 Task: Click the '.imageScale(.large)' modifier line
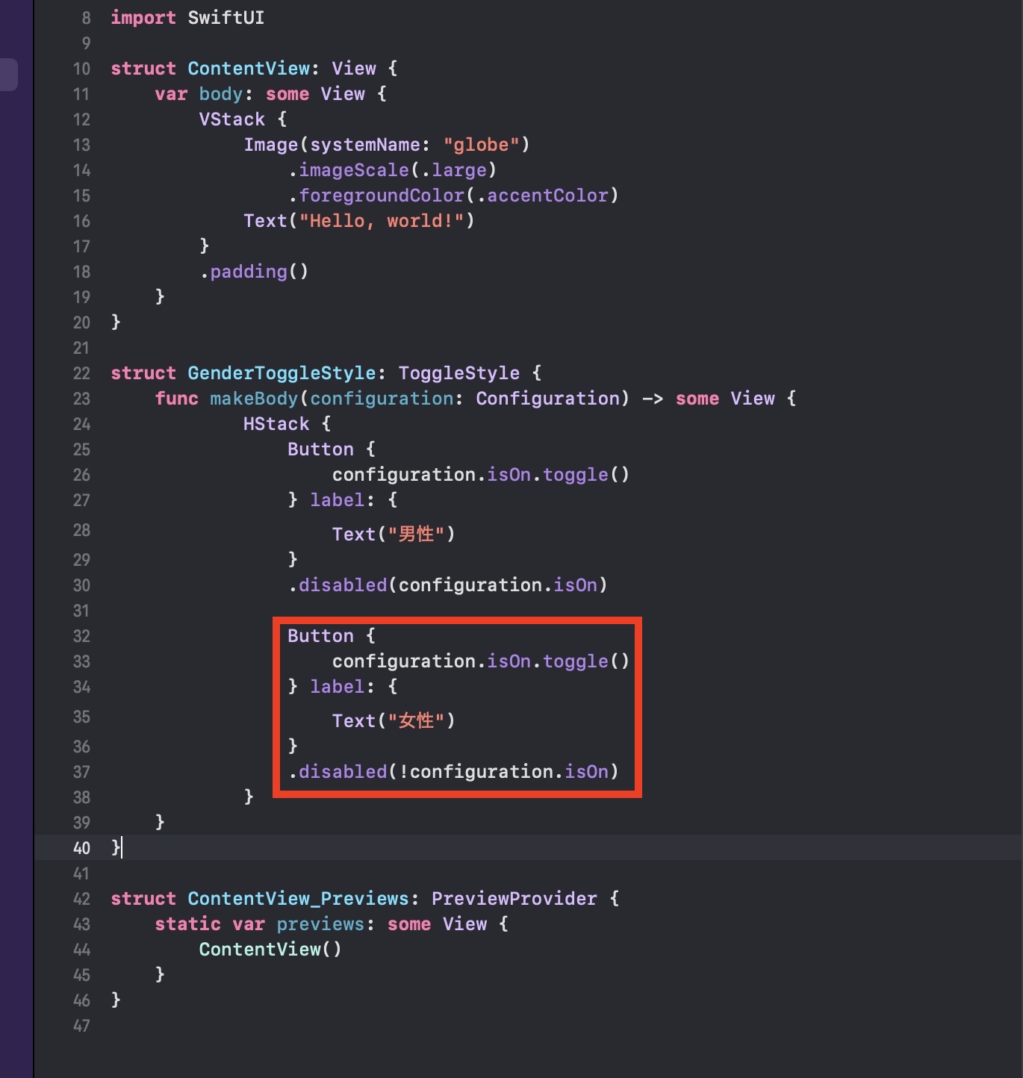click(392, 170)
